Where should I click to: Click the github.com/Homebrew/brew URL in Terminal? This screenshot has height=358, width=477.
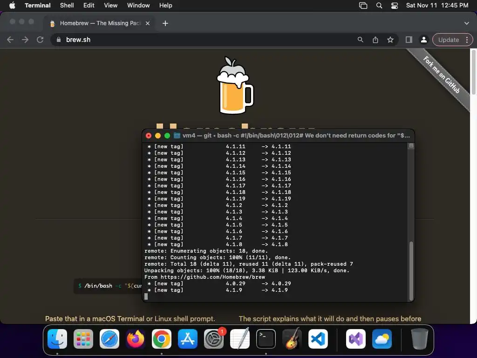[212, 277]
